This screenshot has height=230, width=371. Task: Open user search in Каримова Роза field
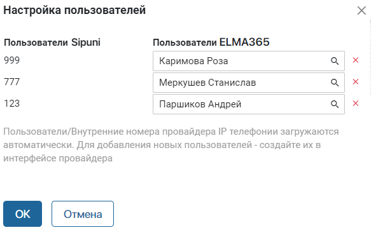click(x=335, y=61)
